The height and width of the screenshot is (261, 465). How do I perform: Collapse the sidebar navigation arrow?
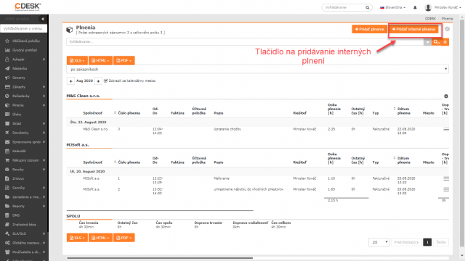pos(43,19)
